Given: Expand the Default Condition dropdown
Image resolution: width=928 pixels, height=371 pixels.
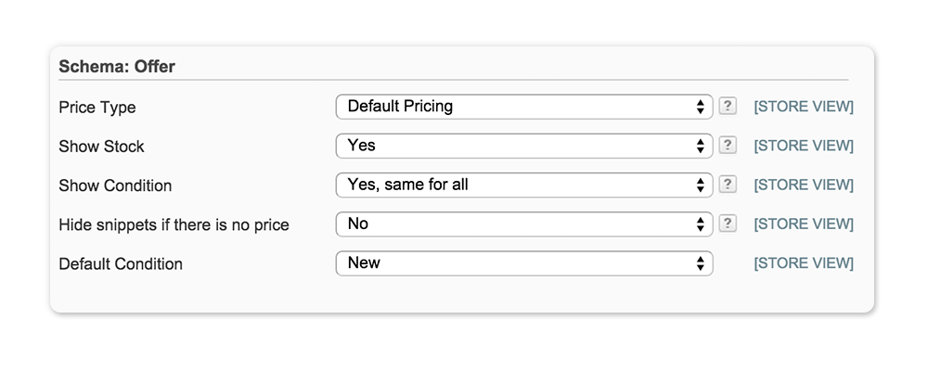Looking at the screenshot, I should click(523, 263).
